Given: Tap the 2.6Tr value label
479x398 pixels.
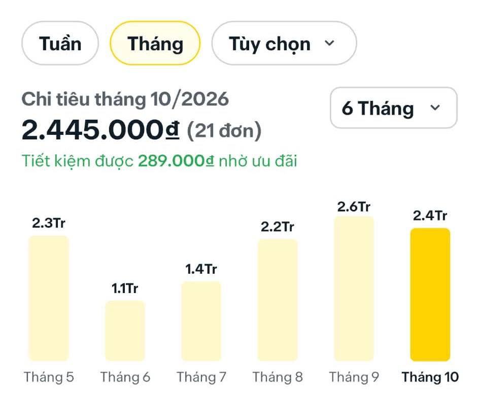Looking at the screenshot, I should (354, 207).
